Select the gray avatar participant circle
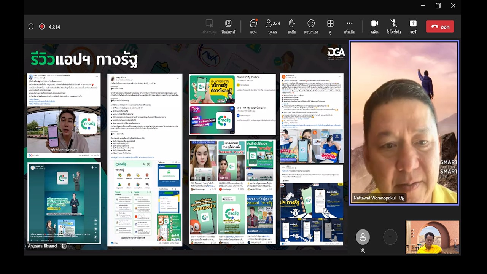Viewport: 487px width, 274px height. point(363,237)
